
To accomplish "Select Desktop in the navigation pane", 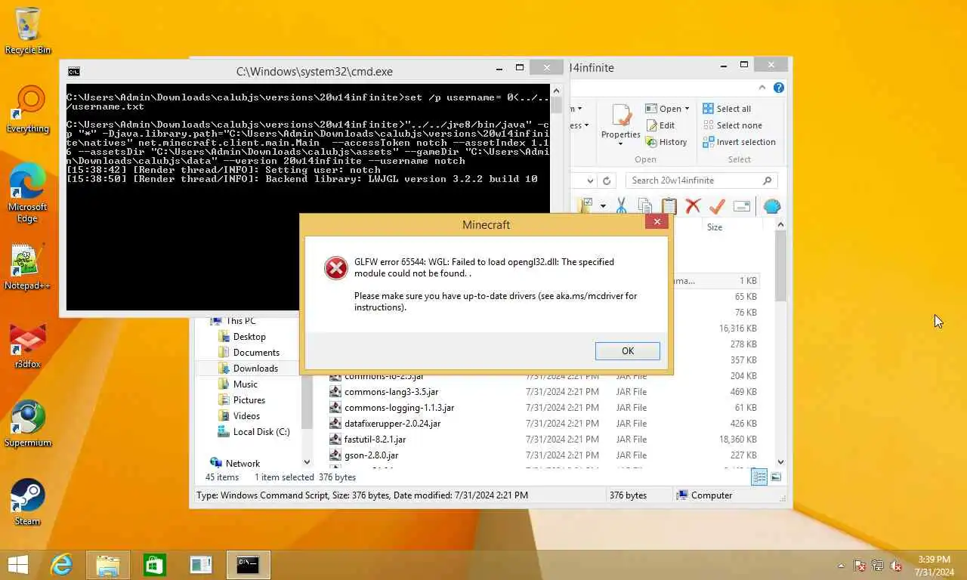I will [x=249, y=337].
